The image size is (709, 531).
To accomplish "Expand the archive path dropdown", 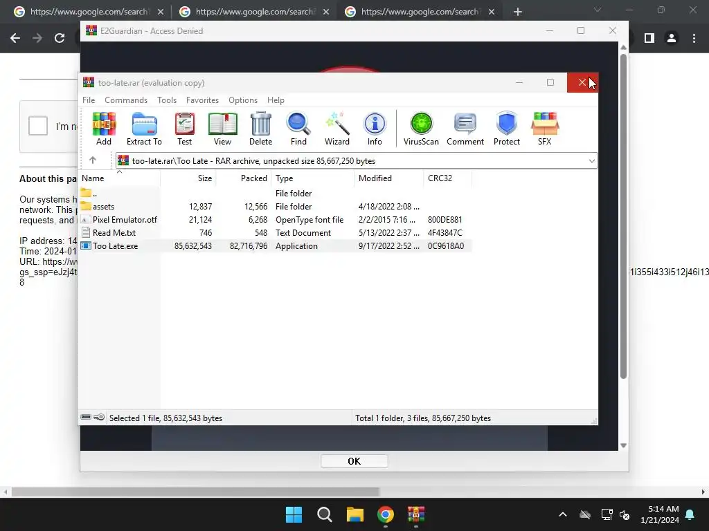I will pyautogui.click(x=591, y=160).
